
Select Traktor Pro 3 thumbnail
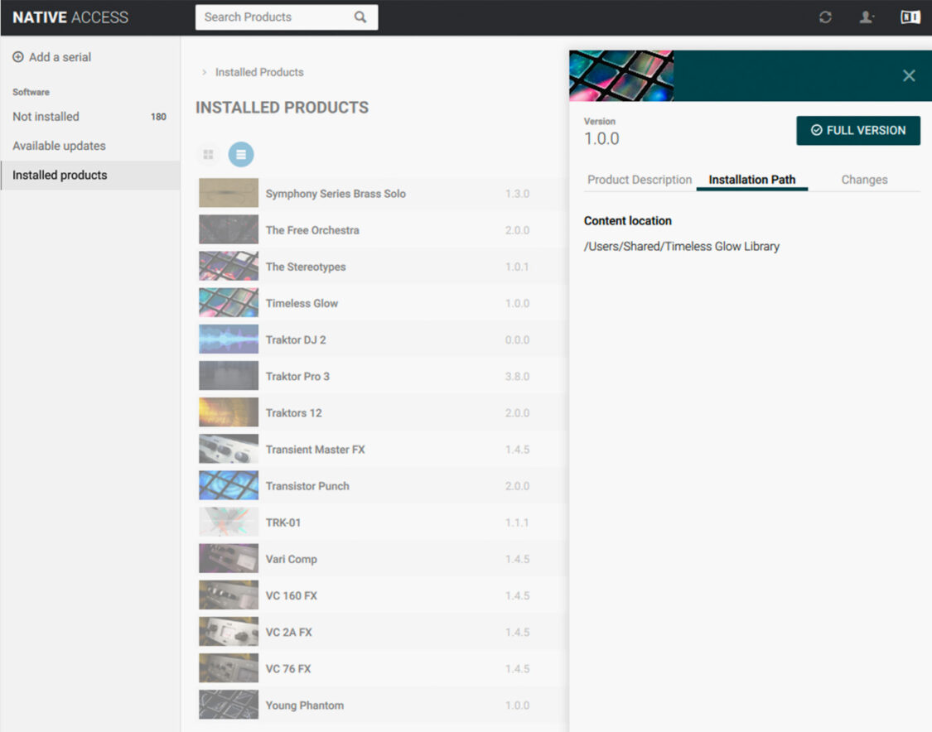click(229, 376)
